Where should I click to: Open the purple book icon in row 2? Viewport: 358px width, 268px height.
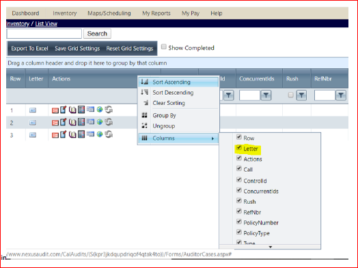click(72, 122)
